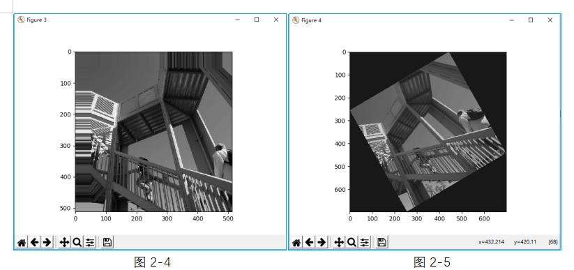574x270 pixels.
Task: Click Back arrow in Figure 3 toolbar
Action: [x=34, y=242]
